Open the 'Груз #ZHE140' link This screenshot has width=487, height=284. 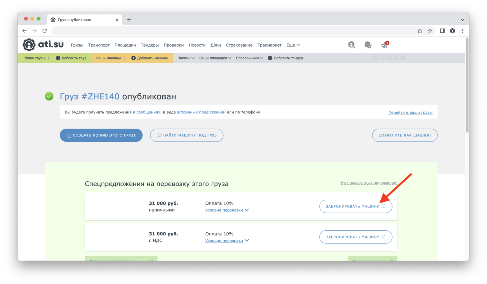(x=90, y=96)
